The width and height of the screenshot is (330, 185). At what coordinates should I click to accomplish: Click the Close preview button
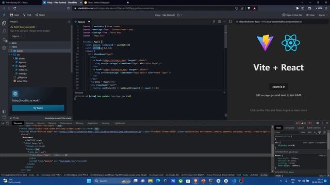(x=310, y=15)
